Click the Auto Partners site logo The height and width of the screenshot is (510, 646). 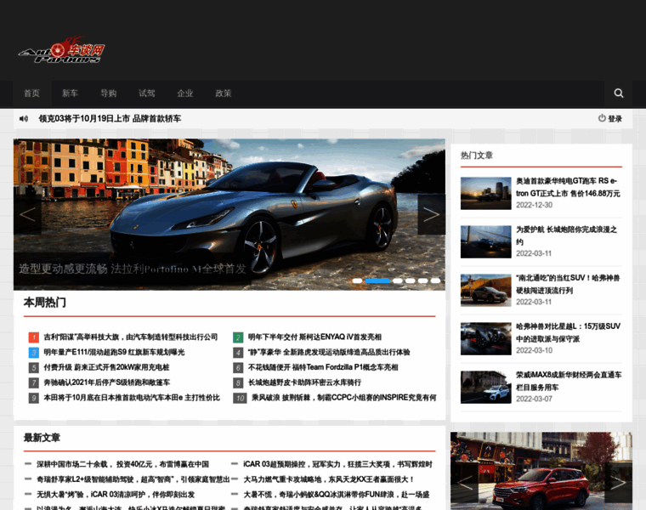[x=61, y=50]
